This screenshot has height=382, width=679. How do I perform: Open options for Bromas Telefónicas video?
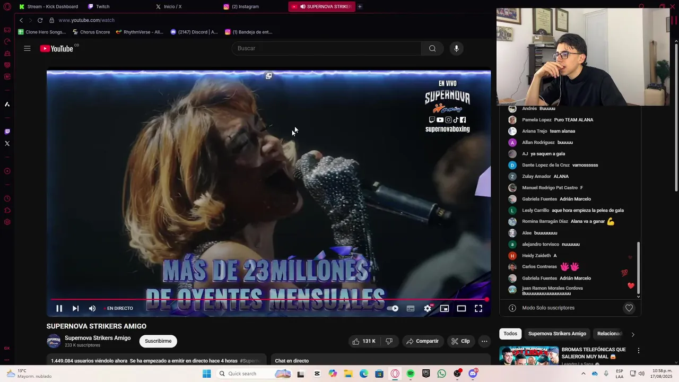[638, 351]
